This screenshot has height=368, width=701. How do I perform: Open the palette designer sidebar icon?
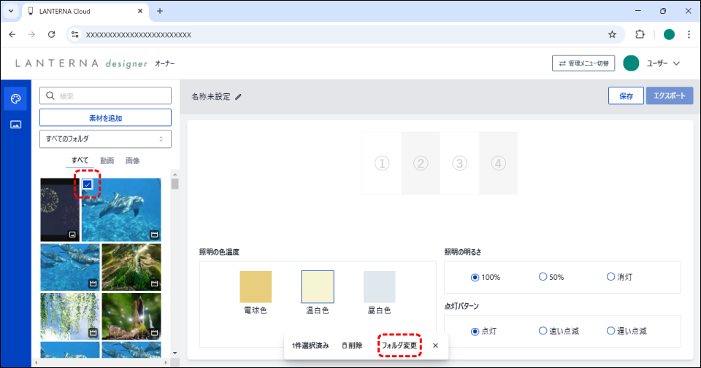pos(15,98)
